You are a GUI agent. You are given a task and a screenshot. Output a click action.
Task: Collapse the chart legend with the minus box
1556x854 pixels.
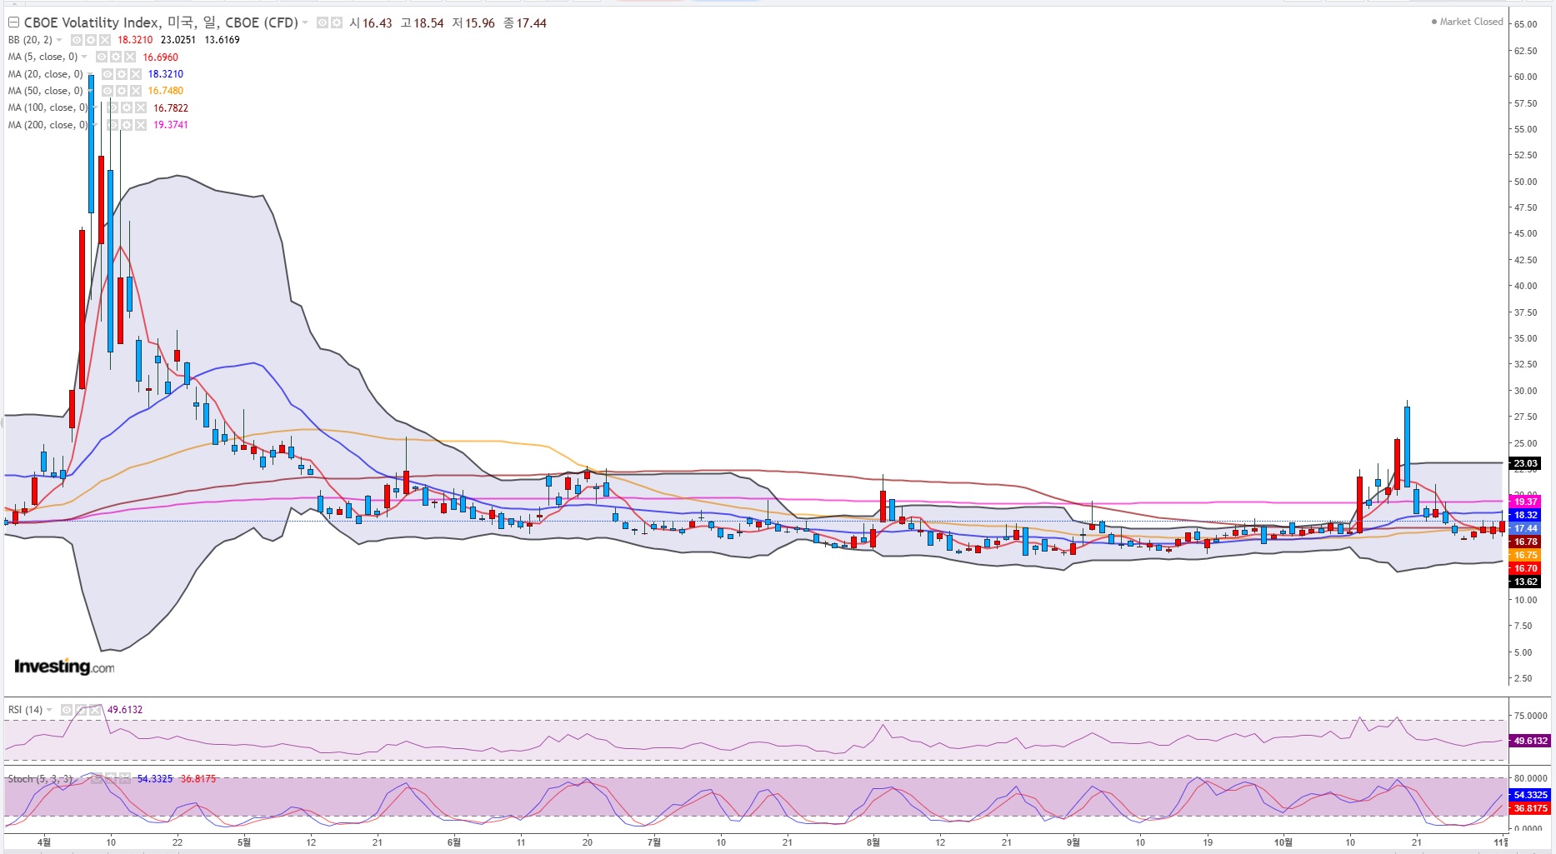[13, 22]
